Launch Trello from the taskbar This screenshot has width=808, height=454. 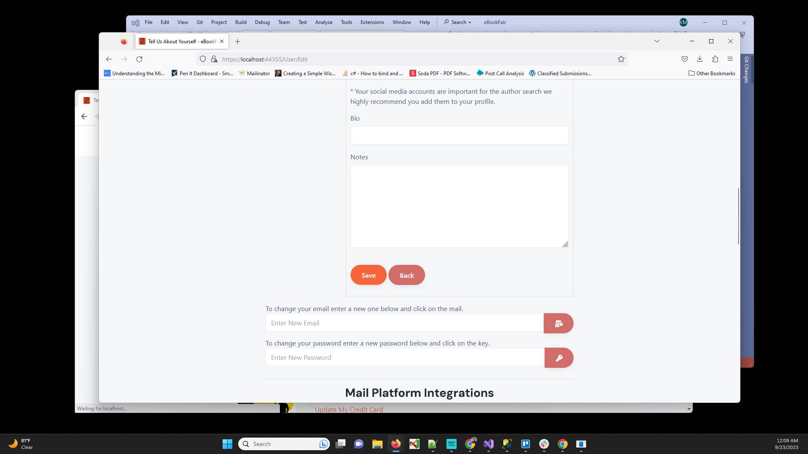(526, 444)
